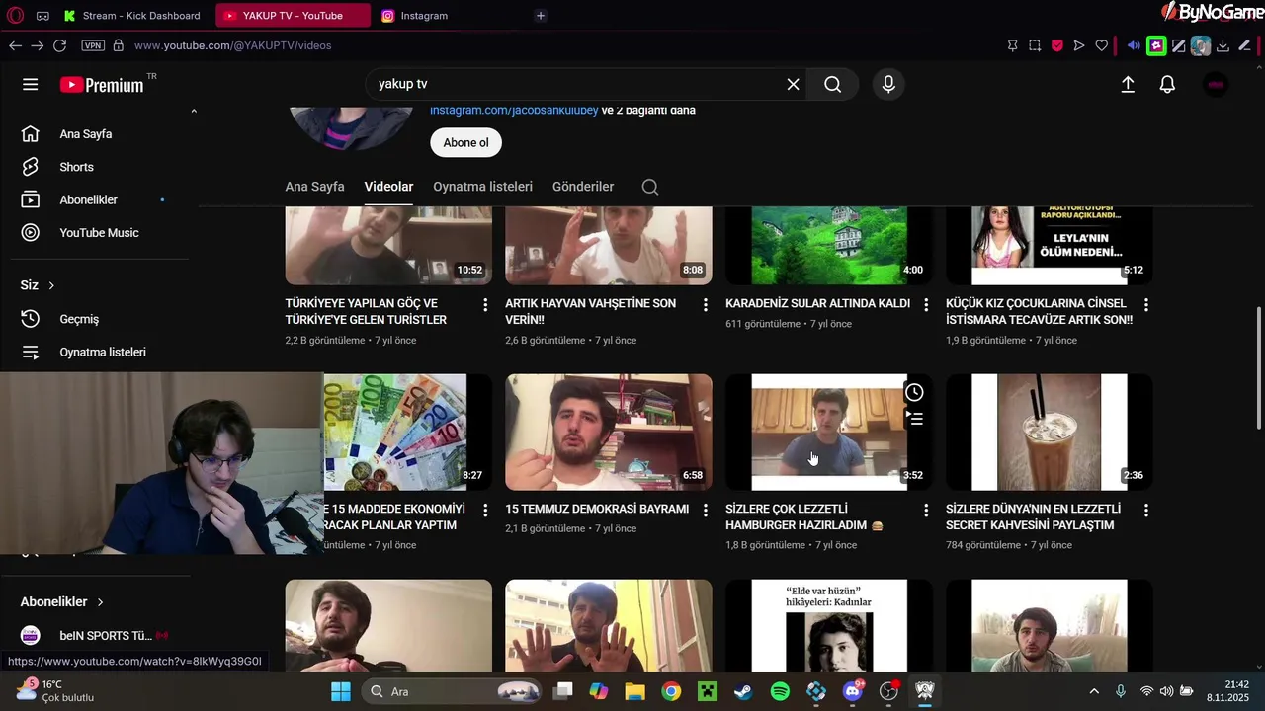Switch to Stream - Kick Dashboard browser tab
Viewport: 1265px width, 711px height.
tap(132, 16)
